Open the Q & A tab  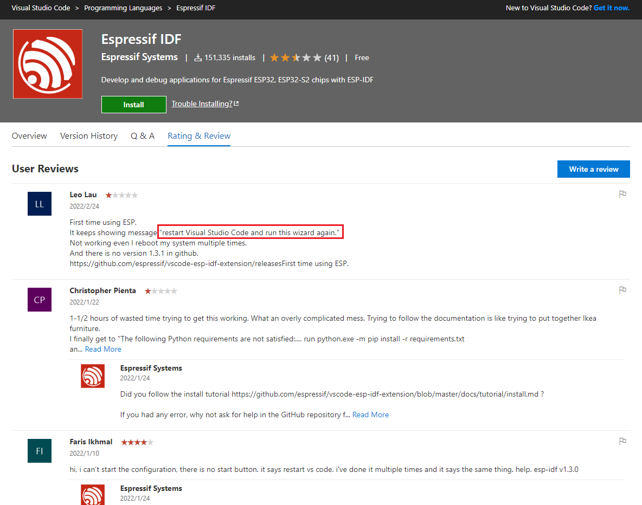[143, 136]
